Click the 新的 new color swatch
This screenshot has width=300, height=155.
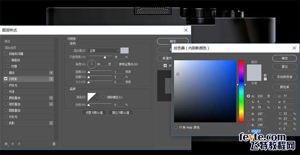pos(254,69)
